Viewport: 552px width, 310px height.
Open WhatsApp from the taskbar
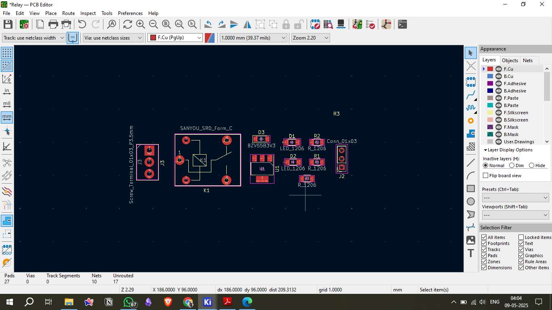pos(129,302)
